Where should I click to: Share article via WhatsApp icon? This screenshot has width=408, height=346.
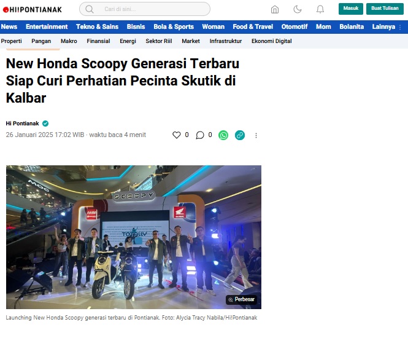click(x=223, y=135)
